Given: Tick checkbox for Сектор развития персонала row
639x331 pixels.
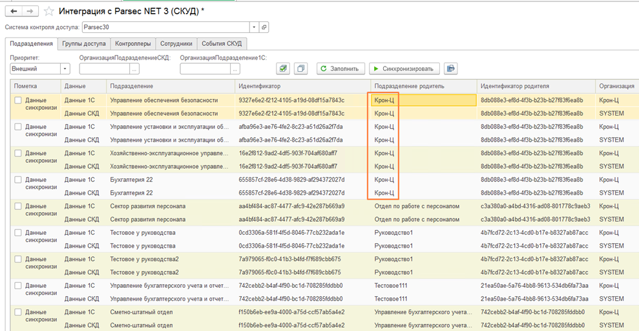Looking at the screenshot, I should point(18,206).
